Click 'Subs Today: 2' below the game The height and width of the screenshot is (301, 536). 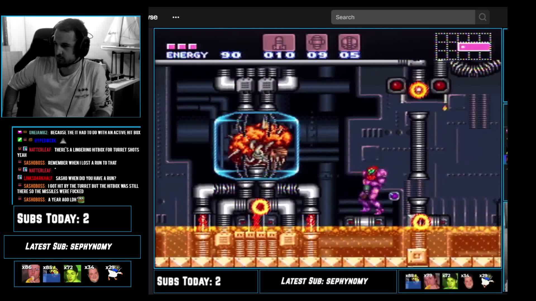206,281
